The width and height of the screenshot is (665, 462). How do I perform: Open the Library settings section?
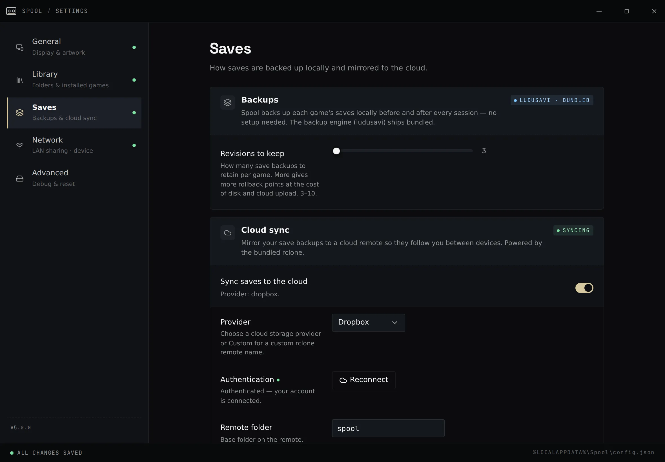[74, 80]
